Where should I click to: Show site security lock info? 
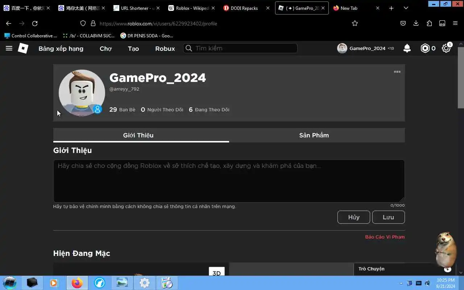[93, 23]
